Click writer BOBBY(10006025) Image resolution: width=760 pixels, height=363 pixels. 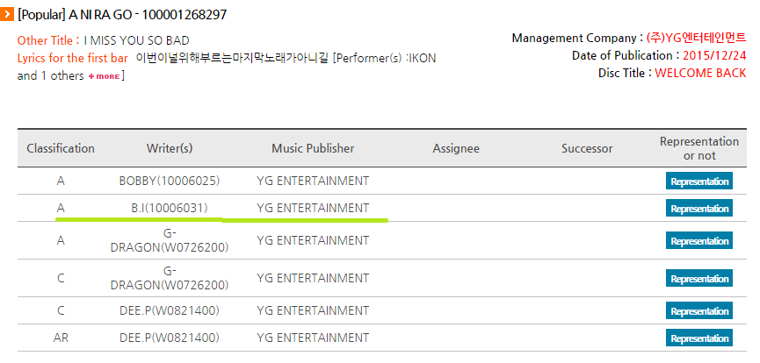click(170, 181)
